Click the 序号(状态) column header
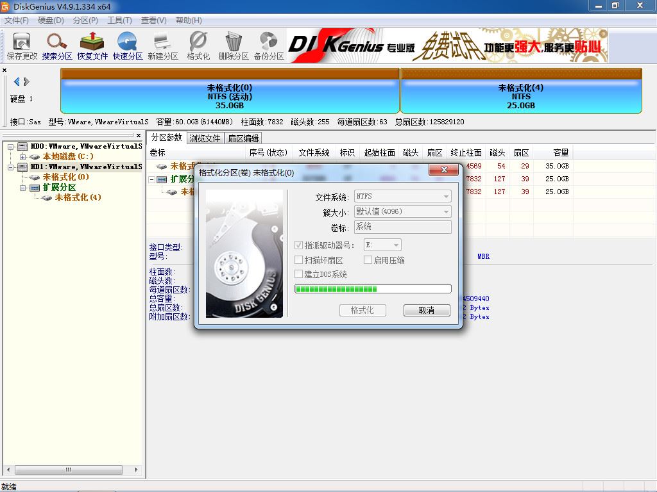The image size is (657, 492). click(x=269, y=152)
